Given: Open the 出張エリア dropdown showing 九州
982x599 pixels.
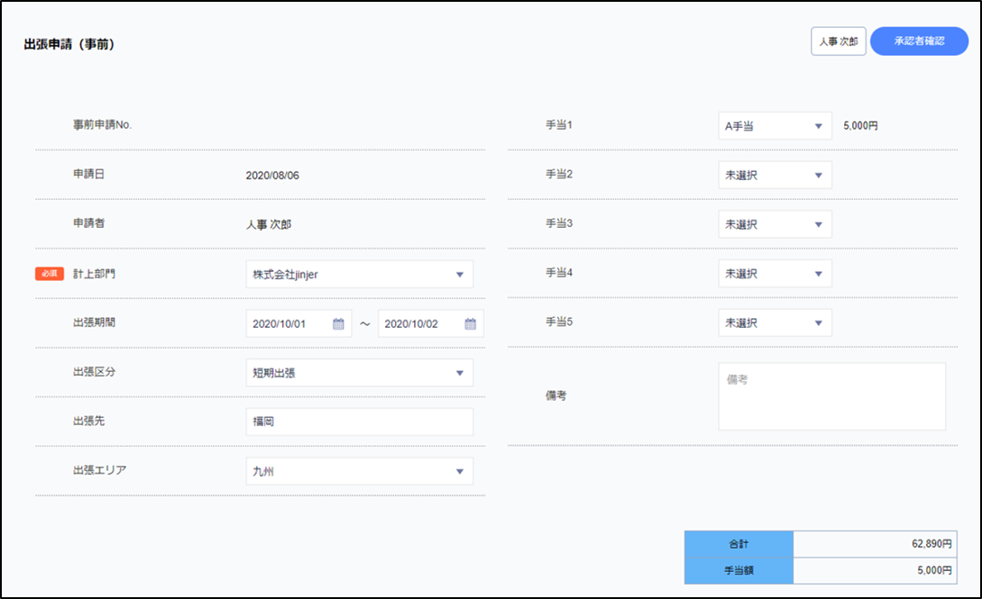Looking at the screenshot, I should (359, 471).
